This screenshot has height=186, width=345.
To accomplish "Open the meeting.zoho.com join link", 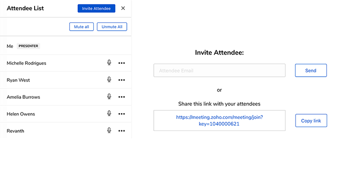I will point(220,120).
